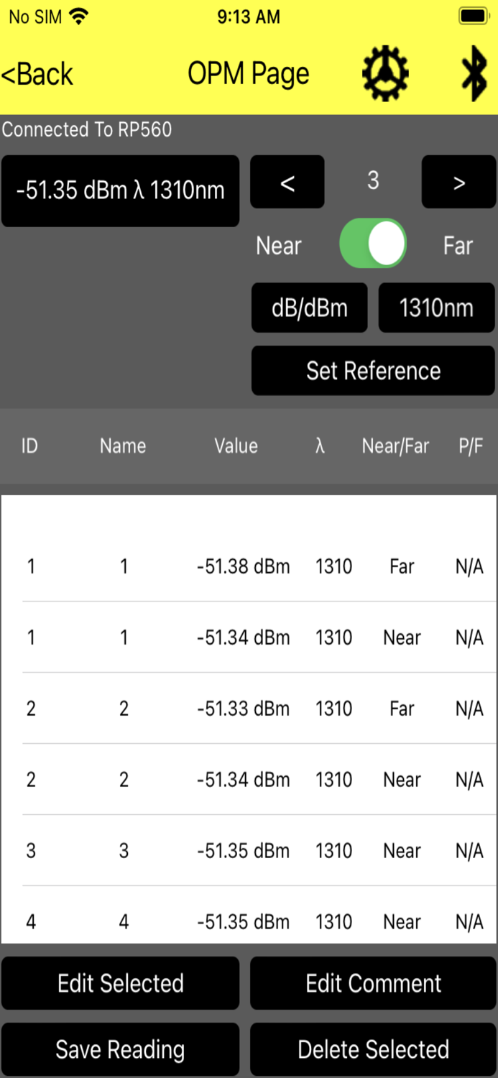
Task: Switch measurement mode using dB/dBm button
Action: [309, 308]
